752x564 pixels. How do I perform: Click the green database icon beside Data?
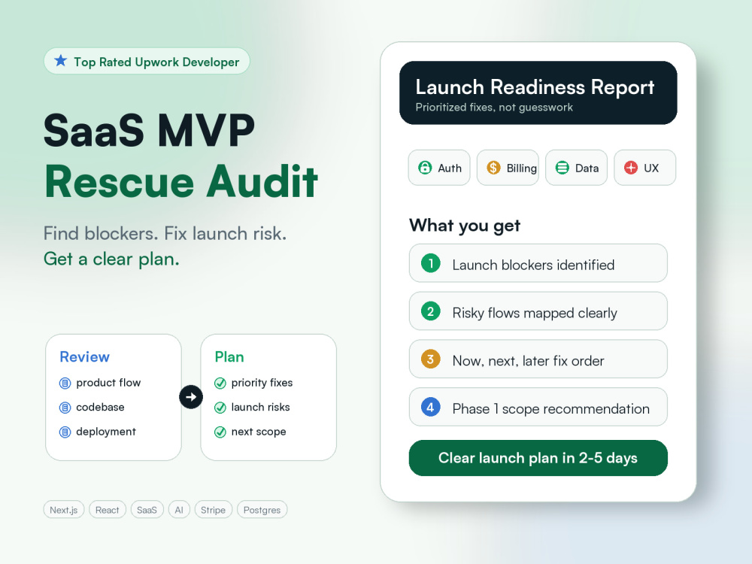point(562,168)
